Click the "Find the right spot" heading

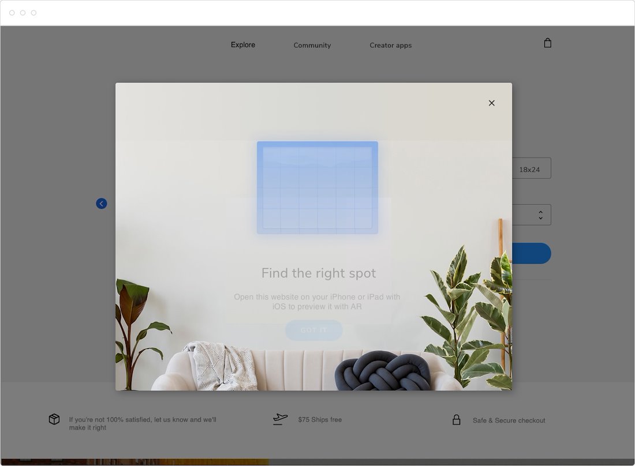click(318, 273)
